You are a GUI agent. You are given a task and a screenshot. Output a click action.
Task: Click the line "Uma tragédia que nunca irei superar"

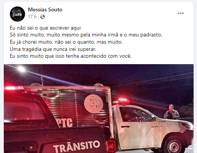(53, 49)
